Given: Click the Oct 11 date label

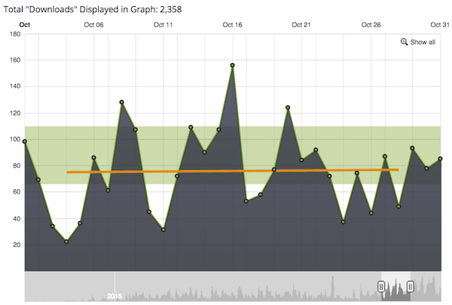Looking at the screenshot, I should [163, 25].
